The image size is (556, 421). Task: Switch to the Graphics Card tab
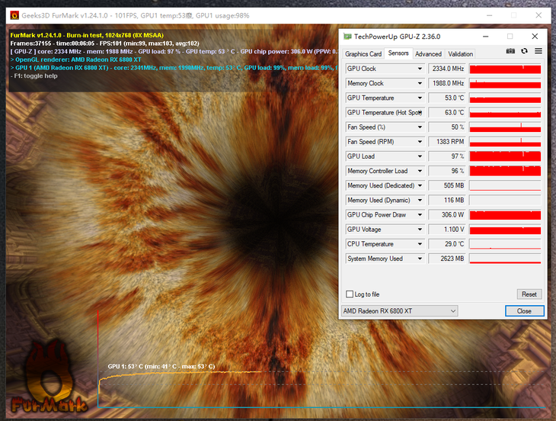[363, 54]
